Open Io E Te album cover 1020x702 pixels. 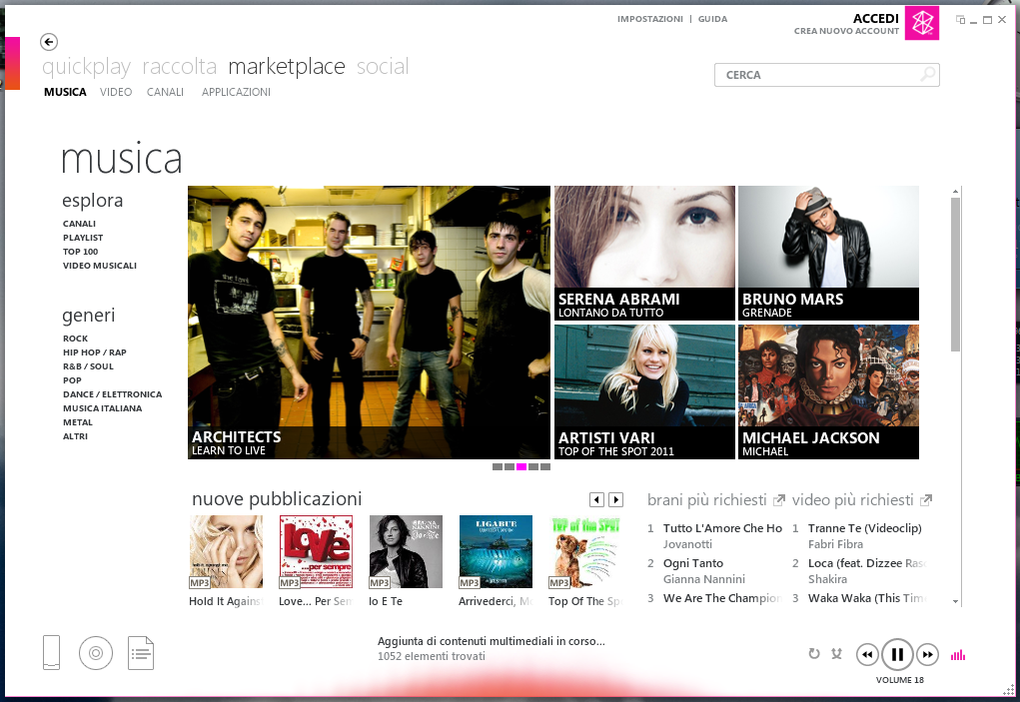406,552
